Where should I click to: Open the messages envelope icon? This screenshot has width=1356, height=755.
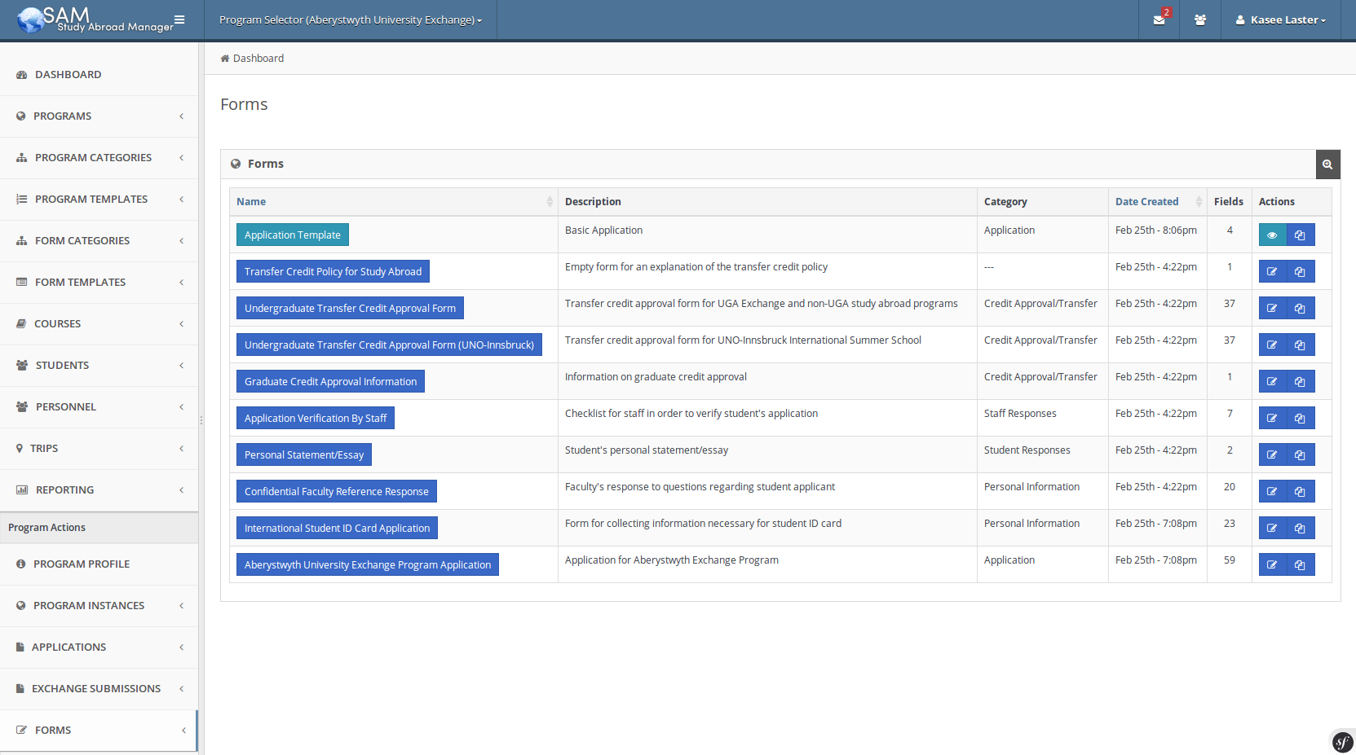pos(1159,20)
